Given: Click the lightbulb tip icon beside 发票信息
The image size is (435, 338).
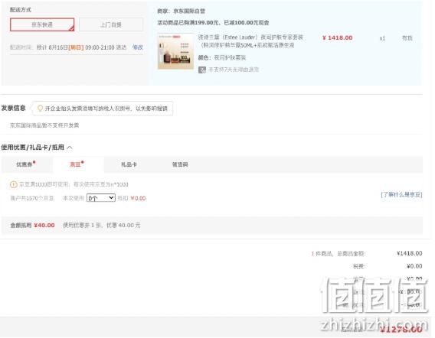Looking at the screenshot, I should [x=41, y=108].
